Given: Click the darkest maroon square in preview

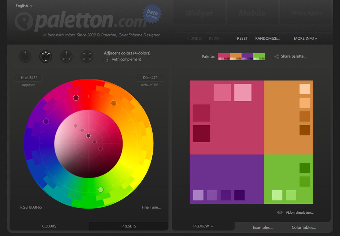Looking at the screenshot, I should pyautogui.click(x=202, y=133).
